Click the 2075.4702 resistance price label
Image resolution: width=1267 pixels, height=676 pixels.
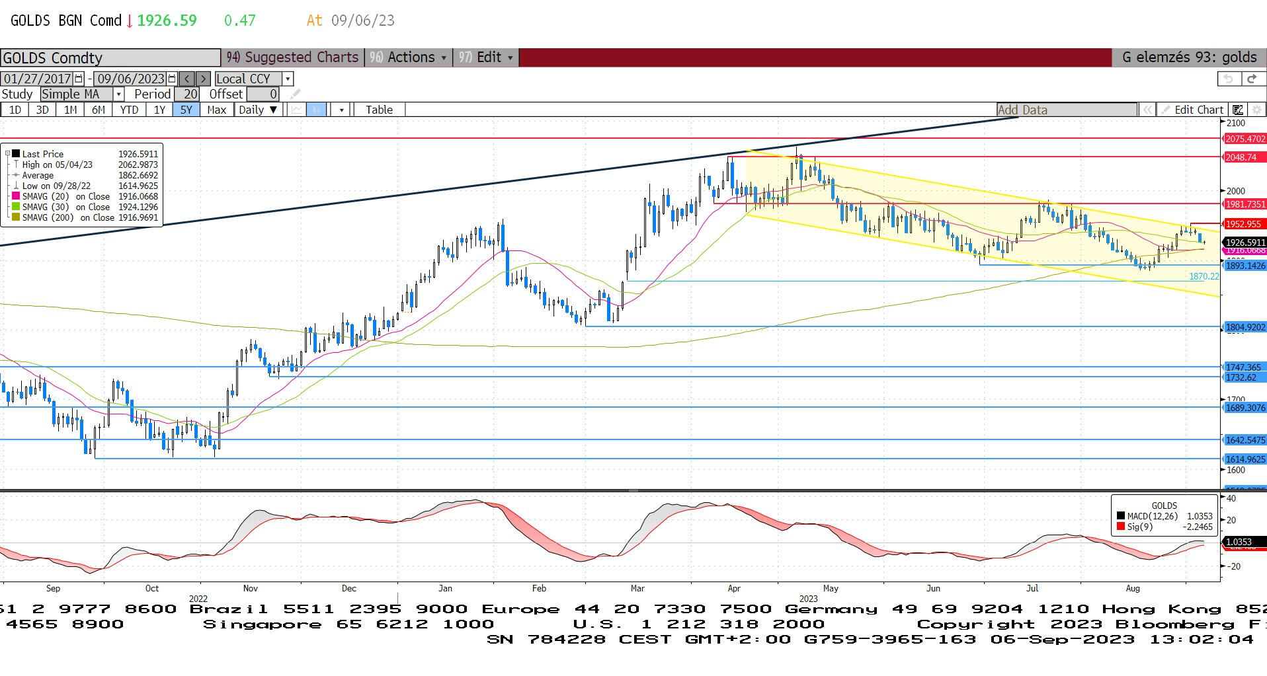coord(1245,139)
